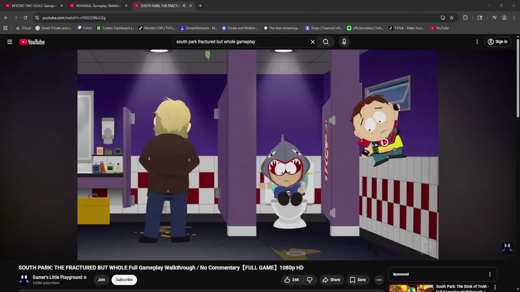Open Gamer's Little Playground channel name

57,277
